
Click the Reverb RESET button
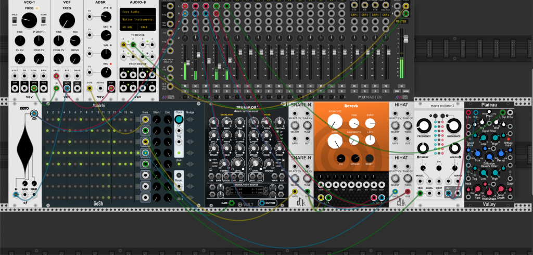370,158
